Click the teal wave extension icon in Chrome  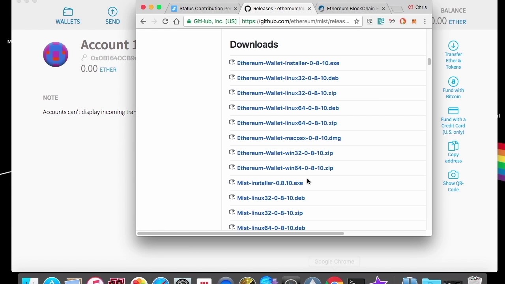[381, 22]
